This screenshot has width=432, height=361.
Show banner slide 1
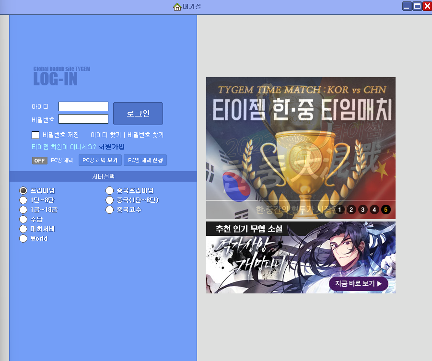pyautogui.click(x=340, y=210)
